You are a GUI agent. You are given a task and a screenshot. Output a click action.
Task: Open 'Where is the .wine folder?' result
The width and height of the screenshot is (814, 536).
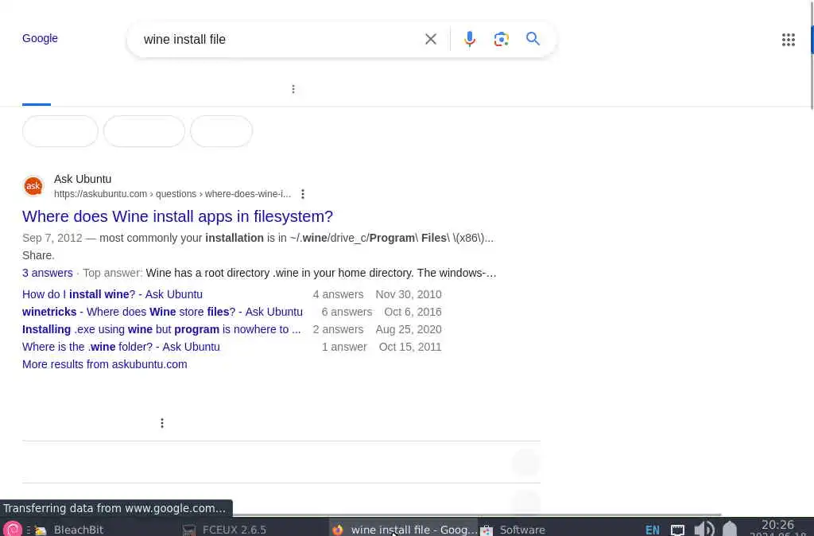(x=121, y=347)
